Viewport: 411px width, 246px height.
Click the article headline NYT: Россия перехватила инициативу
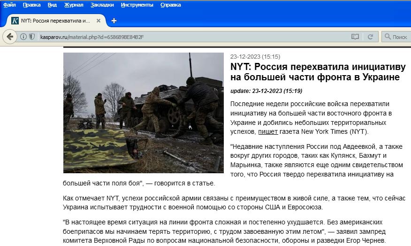click(318, 72)
